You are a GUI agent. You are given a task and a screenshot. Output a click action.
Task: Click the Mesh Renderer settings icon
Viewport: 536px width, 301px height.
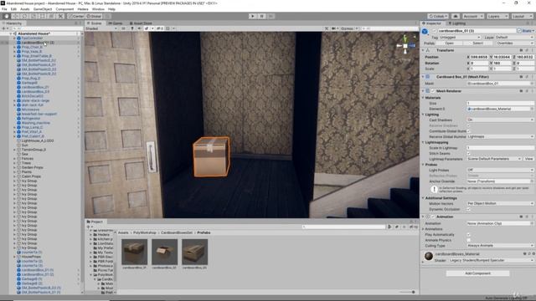click(527, 91)
